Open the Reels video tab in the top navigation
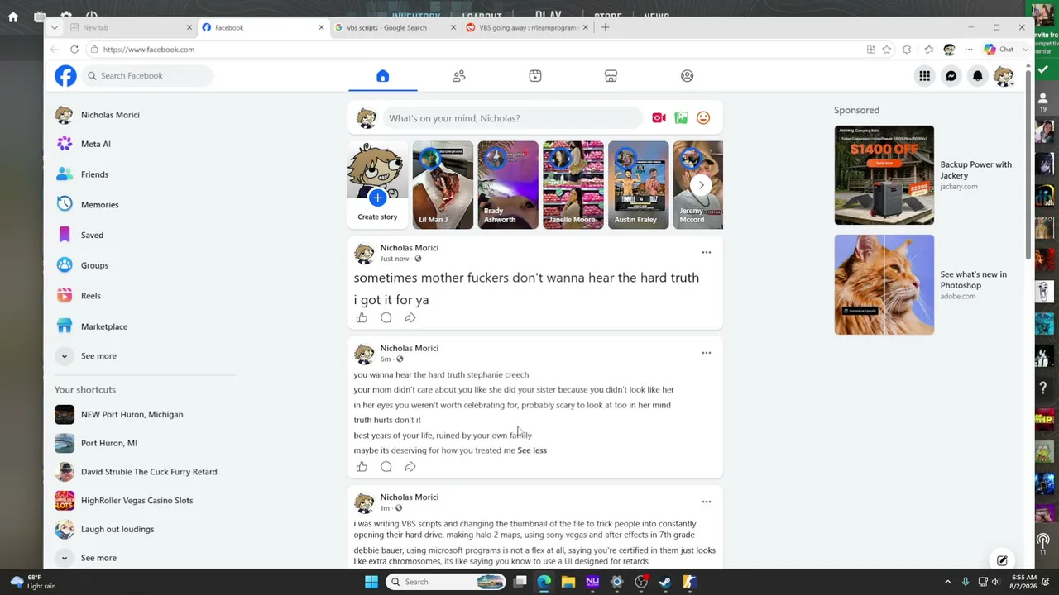Image resolution: width=1059 pixels, height=595 pixels. tap(535, 76)
